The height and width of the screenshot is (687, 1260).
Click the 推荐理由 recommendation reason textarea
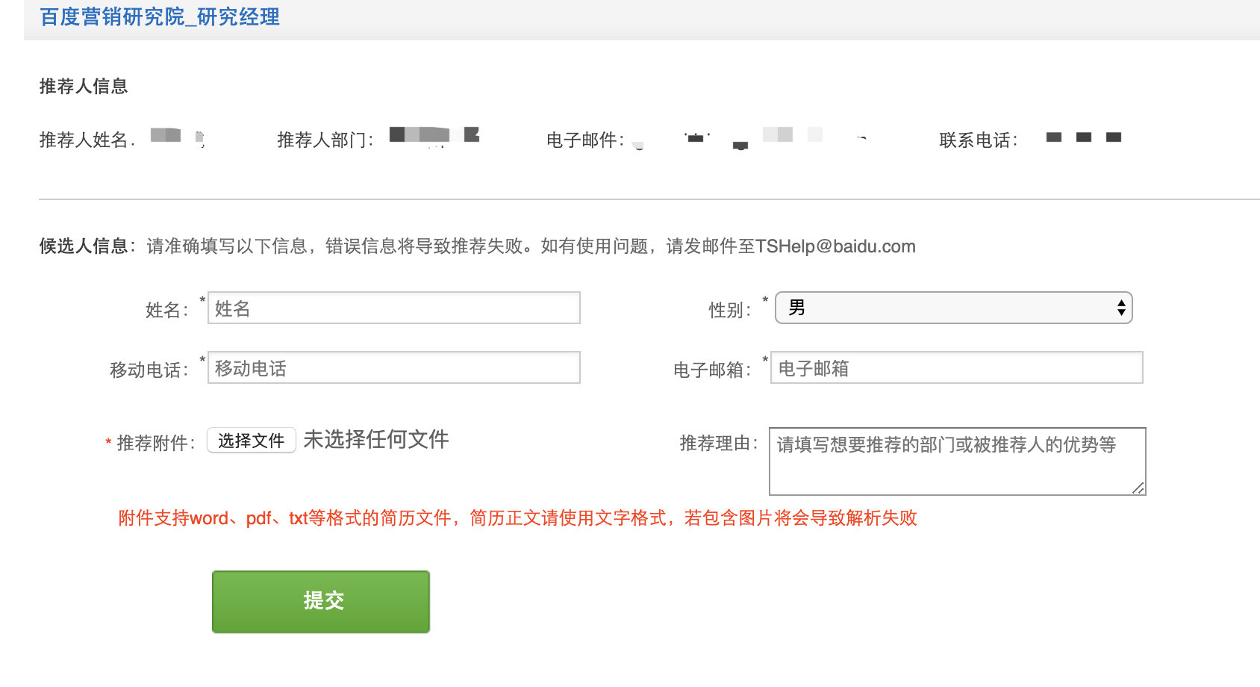(958, 461)
